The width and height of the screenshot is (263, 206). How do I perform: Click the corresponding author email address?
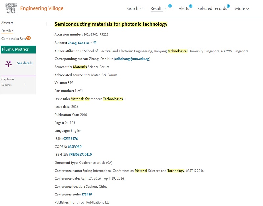tap(132, 59)
